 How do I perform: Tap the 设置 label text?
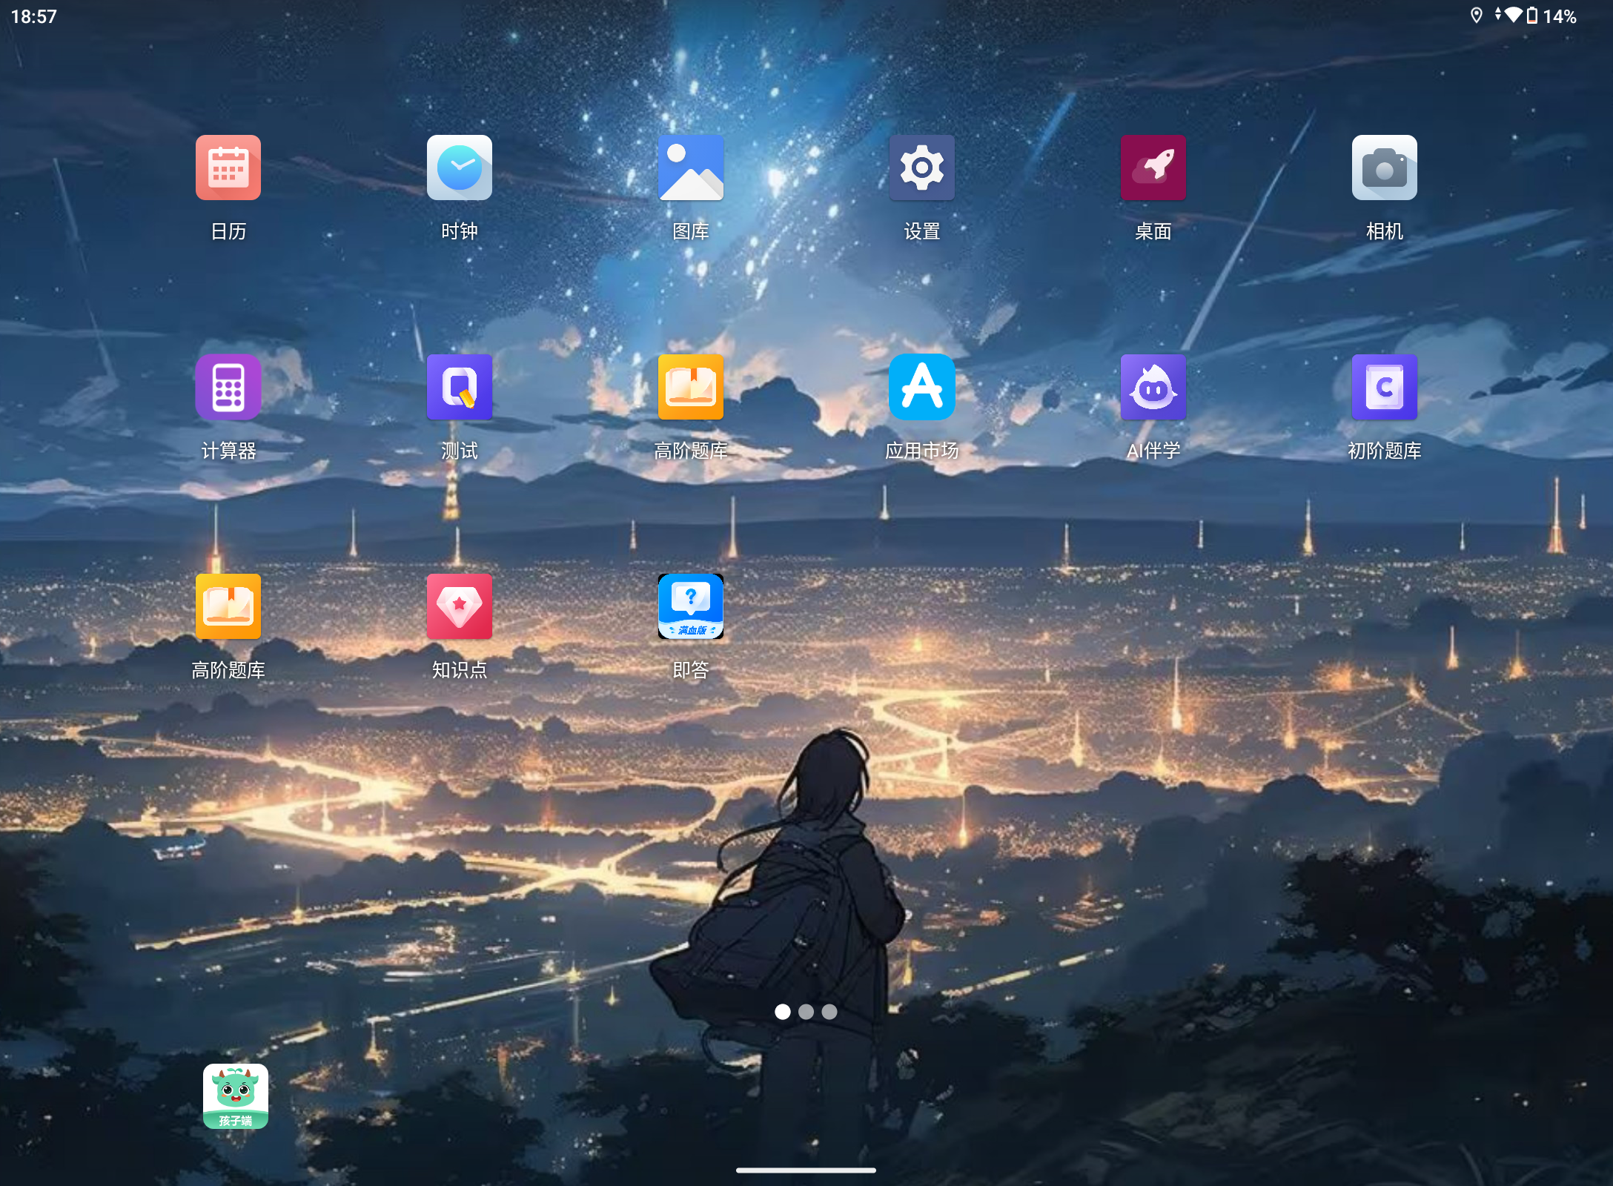pyautogui.click(x=922, y=231)
